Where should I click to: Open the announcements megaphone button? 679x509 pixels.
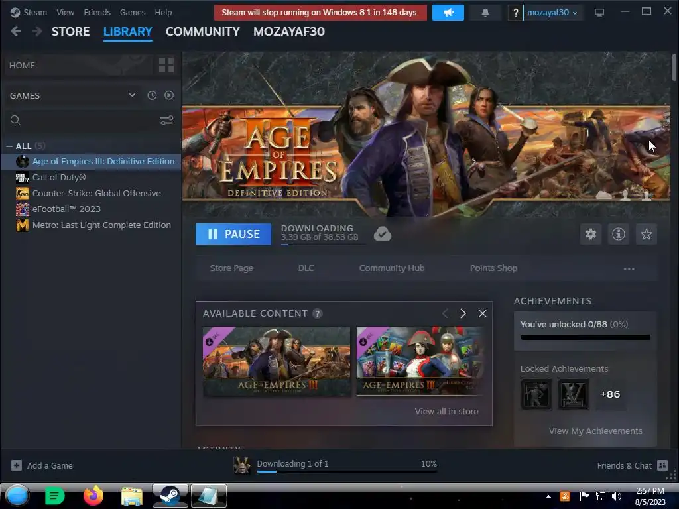point(448,13)
